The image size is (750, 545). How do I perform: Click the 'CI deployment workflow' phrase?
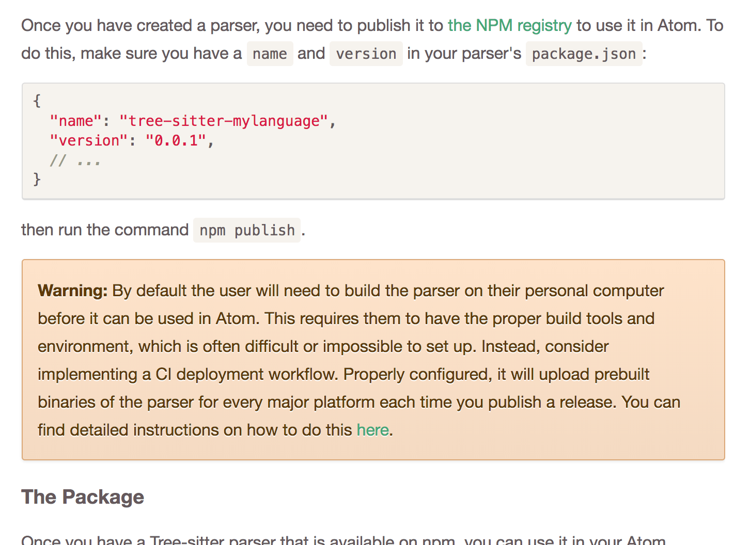coord(247,374)
